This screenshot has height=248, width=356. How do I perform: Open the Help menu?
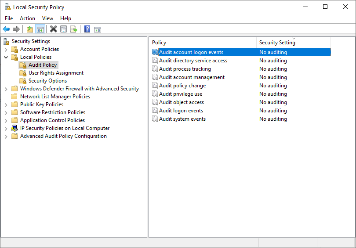coord(65,18)
